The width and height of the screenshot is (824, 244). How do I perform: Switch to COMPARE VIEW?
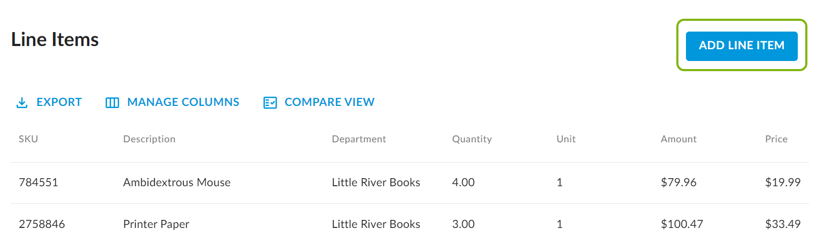point(330,102)
